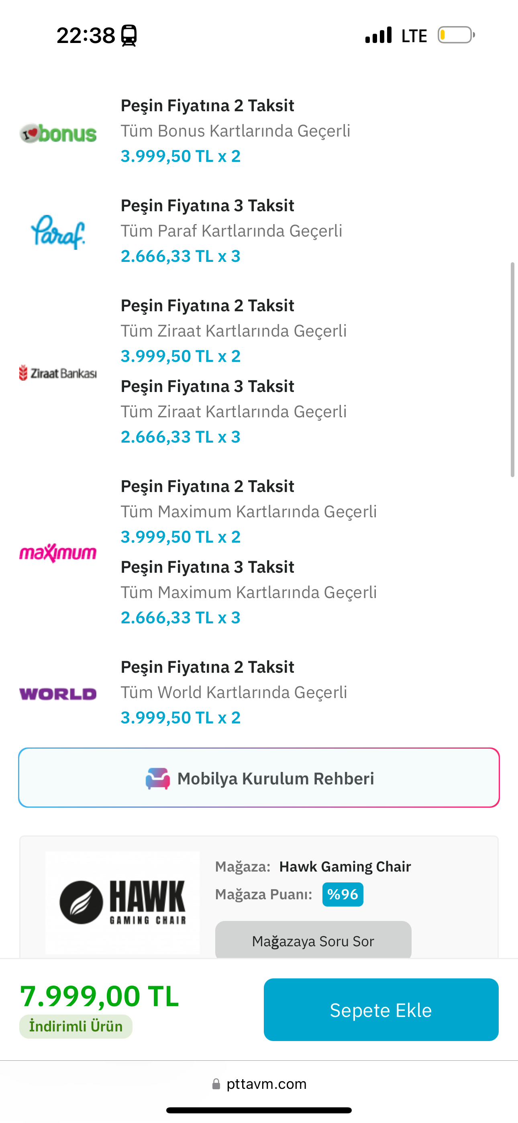Tap the armchair icon in the furniture guide banner
The image size is (518, 1123).
tap(157, 779)
